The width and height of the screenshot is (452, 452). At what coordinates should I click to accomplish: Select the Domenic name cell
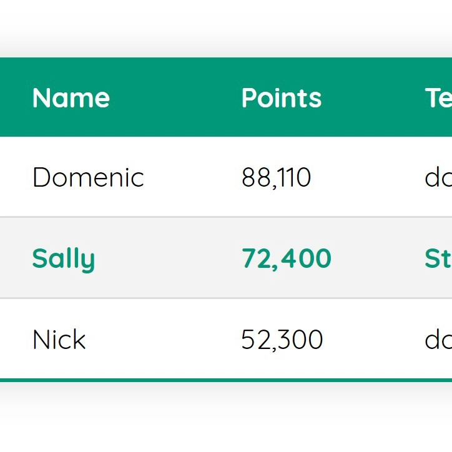tap(88, 177)
